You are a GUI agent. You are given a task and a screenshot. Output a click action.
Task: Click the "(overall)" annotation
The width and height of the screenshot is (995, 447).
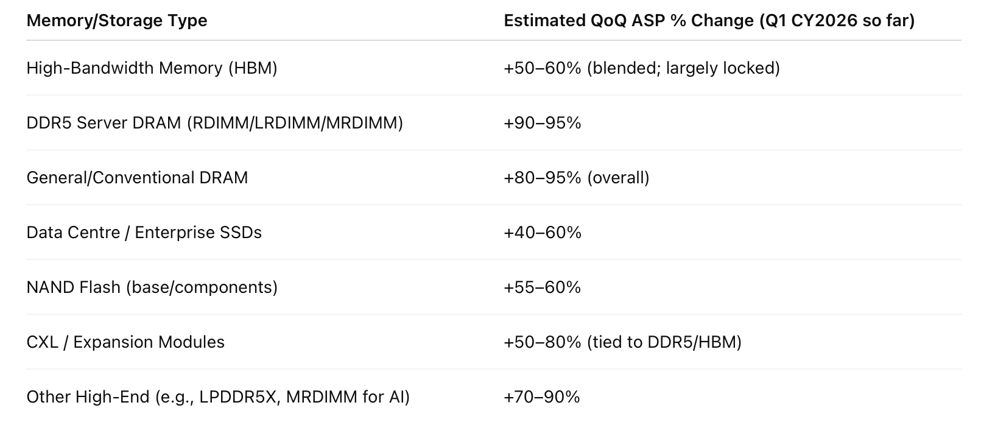click(x=618, y=178)
